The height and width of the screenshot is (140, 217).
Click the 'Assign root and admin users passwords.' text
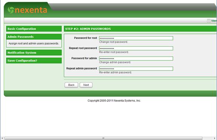(x=34, y=44)
